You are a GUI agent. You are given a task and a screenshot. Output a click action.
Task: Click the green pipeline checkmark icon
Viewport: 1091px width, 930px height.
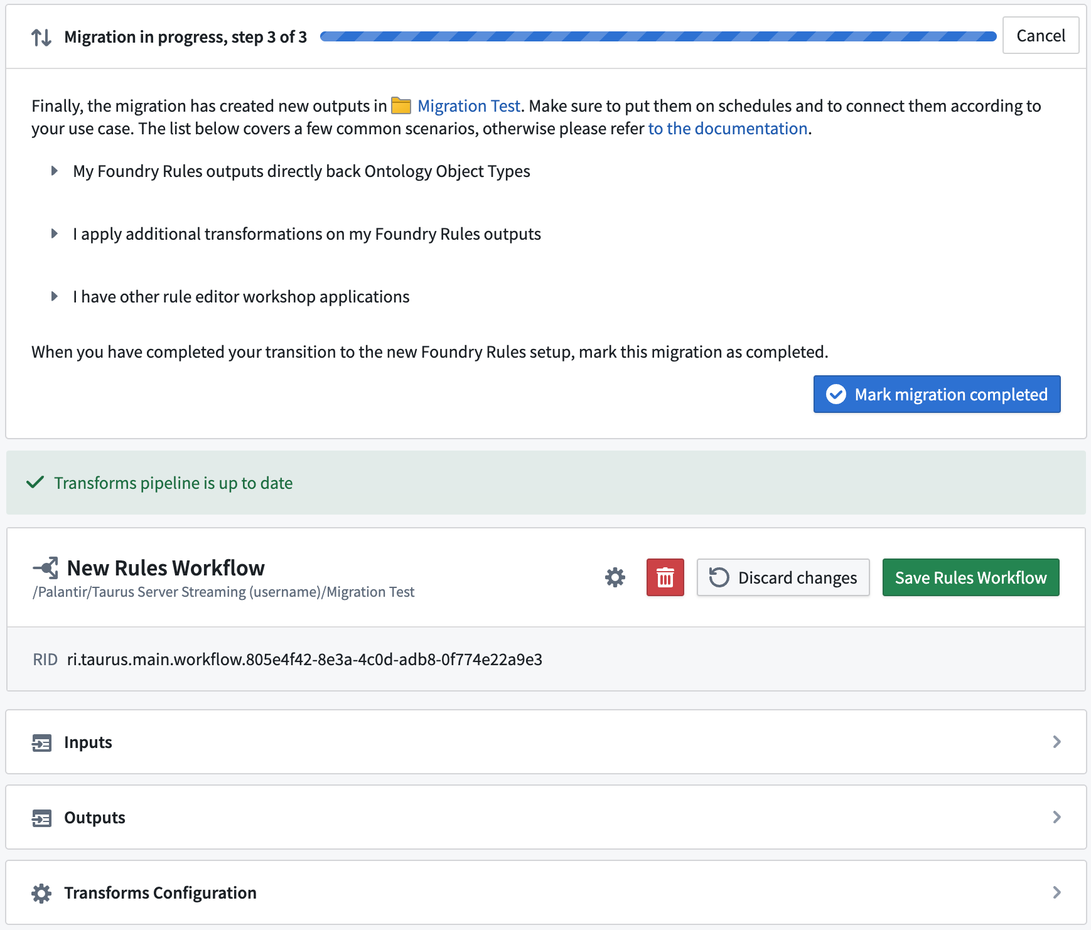[x=35, y=483]
